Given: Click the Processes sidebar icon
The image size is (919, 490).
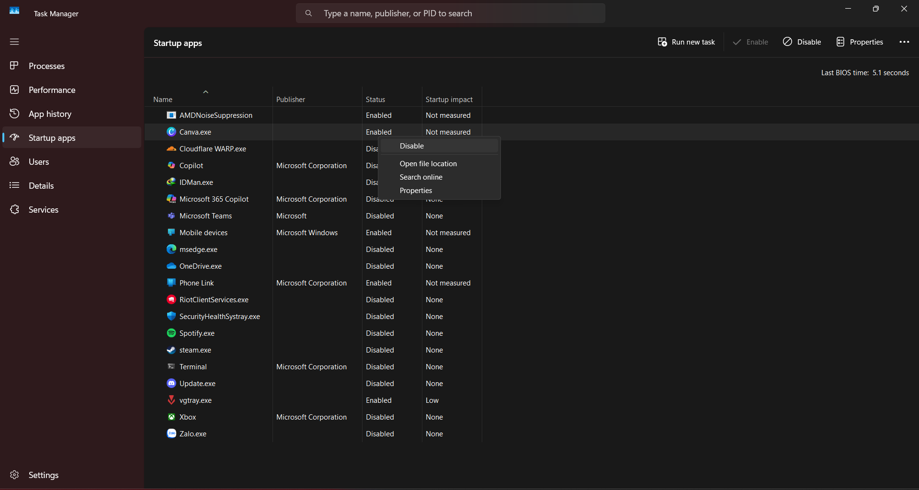Looking at the screenshot, I should 14,66.
